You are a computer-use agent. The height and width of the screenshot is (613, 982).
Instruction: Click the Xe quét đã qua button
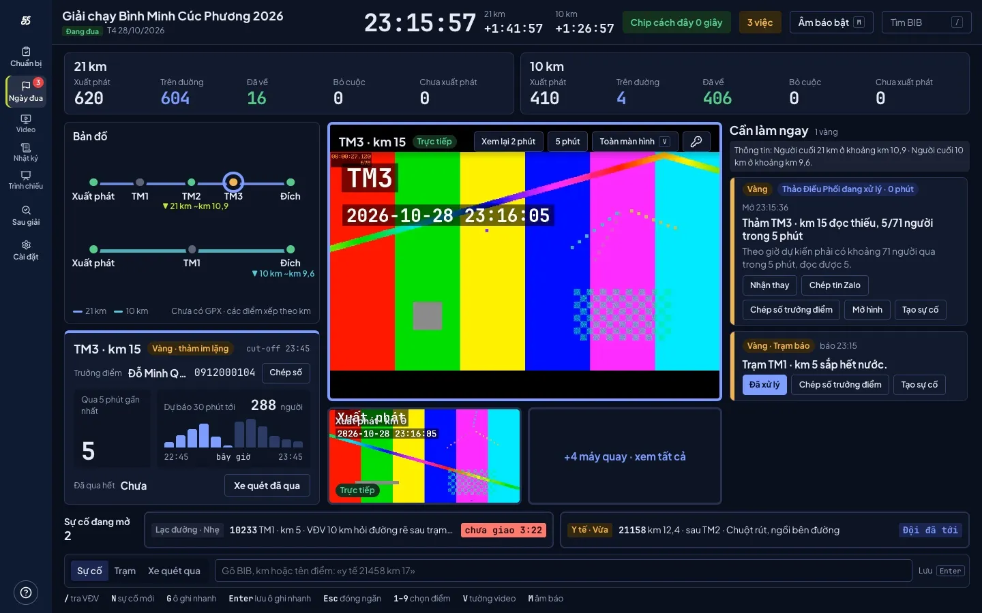[x=267, y=486]
